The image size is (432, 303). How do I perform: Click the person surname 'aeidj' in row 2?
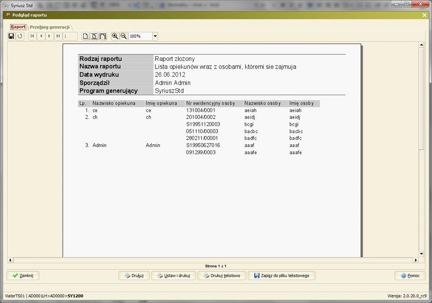(x=250, y=117)
